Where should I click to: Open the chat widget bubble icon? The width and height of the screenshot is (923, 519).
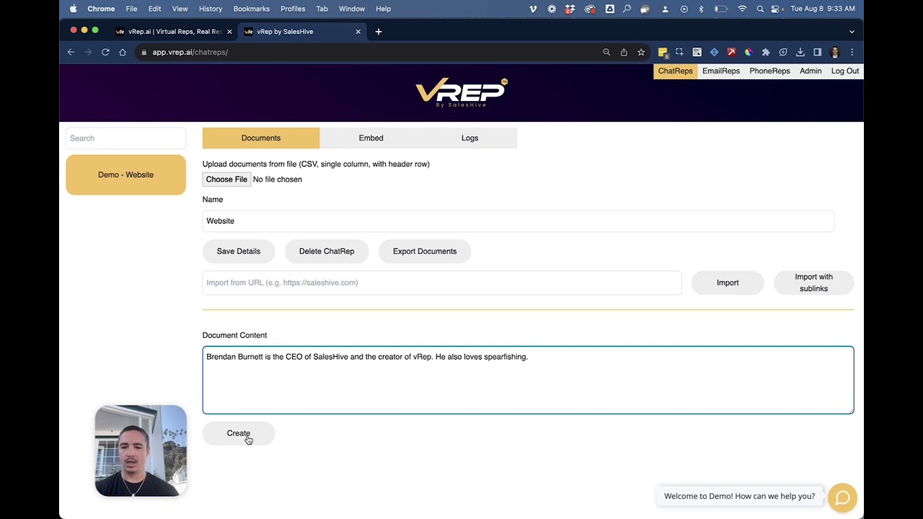842,497
